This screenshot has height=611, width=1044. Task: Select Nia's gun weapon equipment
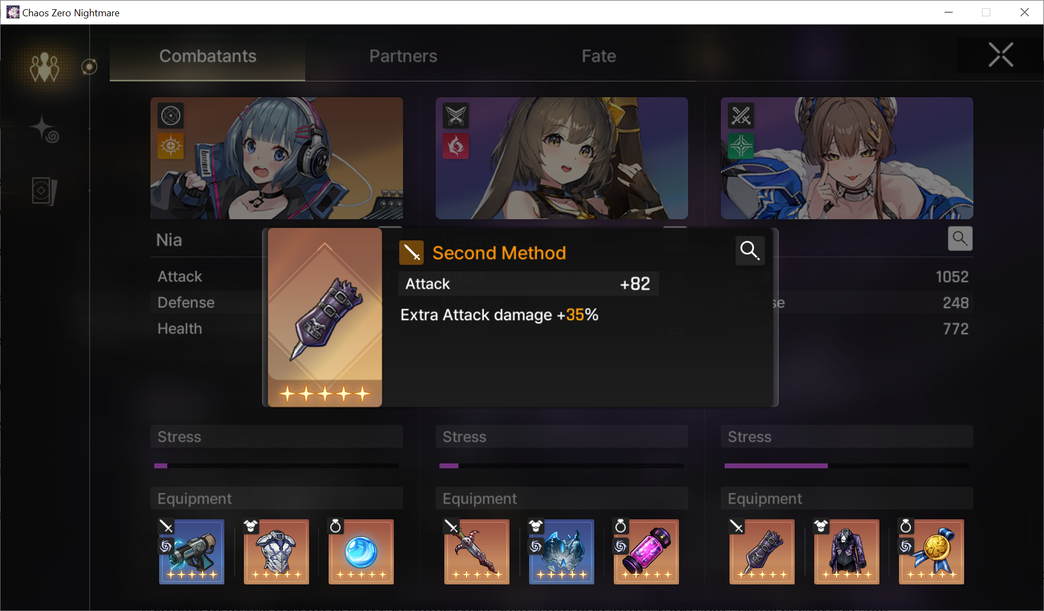(191, 551)
